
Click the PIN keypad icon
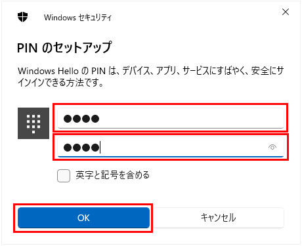coord(33,123)
